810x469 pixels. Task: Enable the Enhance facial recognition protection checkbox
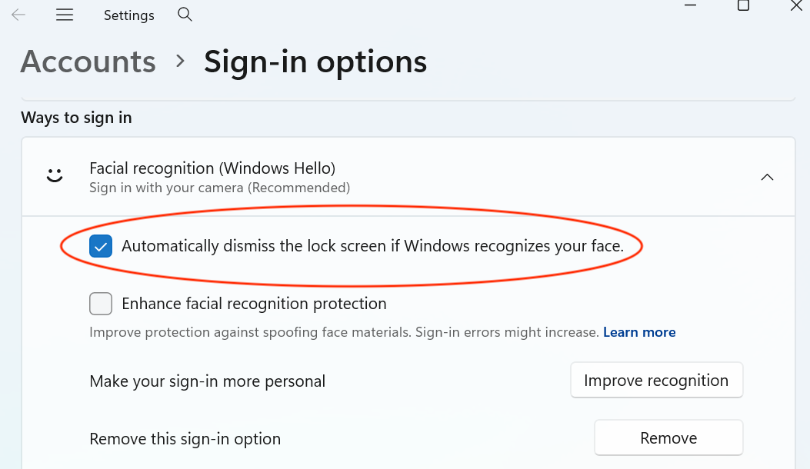pos(101,304)
